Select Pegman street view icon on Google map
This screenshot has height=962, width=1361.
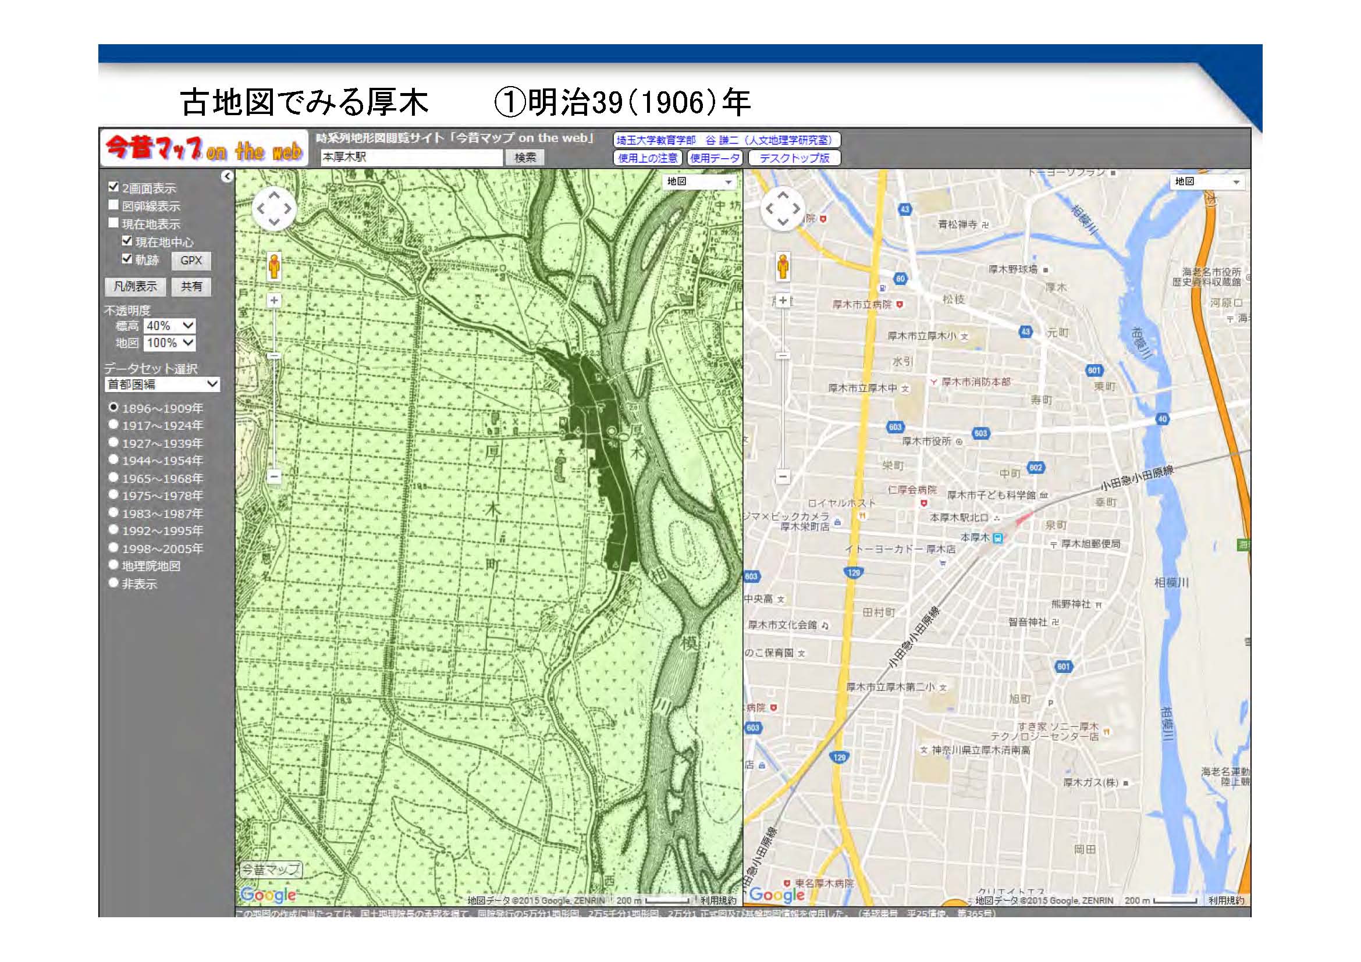click(x=783, y=265)
